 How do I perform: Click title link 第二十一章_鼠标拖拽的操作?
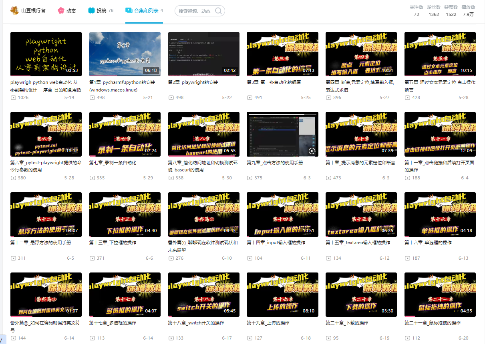433,323
